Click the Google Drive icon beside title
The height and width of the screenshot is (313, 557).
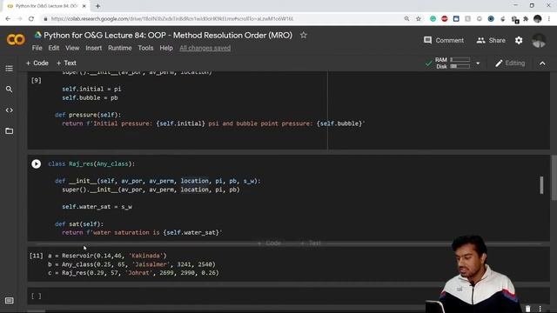pos(37,35)
